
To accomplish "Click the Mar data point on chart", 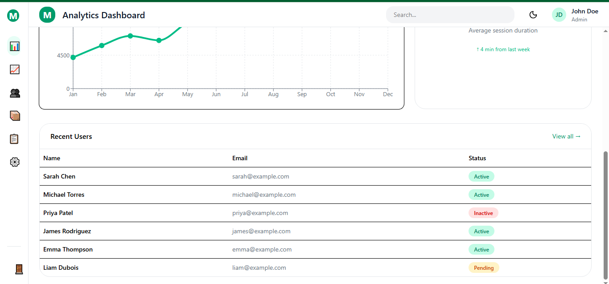I will [130, 36].
